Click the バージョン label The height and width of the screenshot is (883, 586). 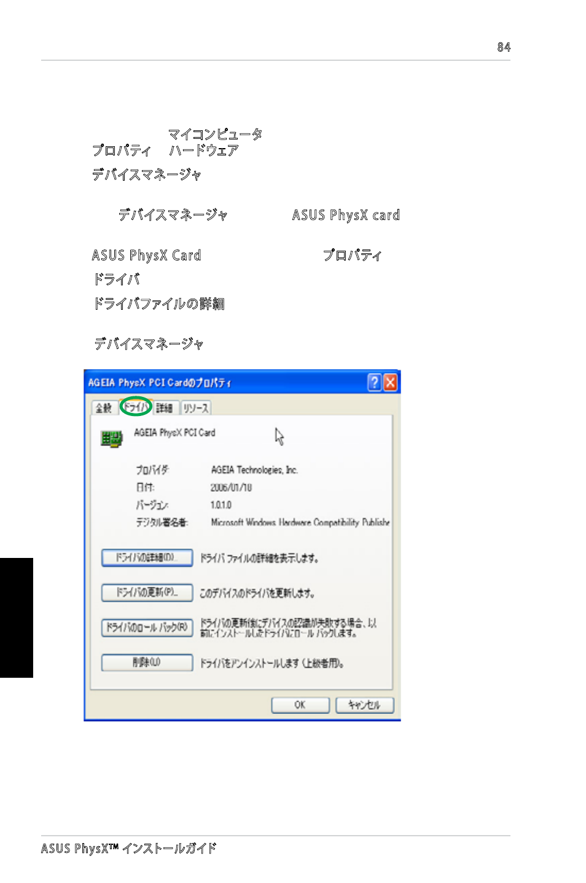152,505
